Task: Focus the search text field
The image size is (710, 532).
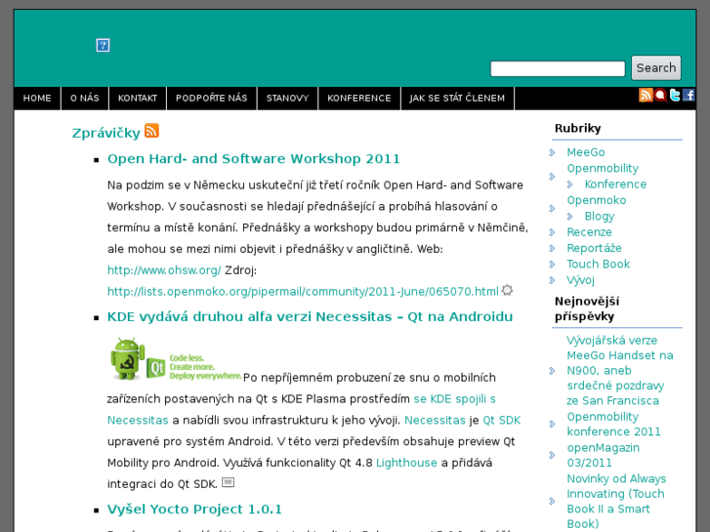Action: [x=557, y=68]
